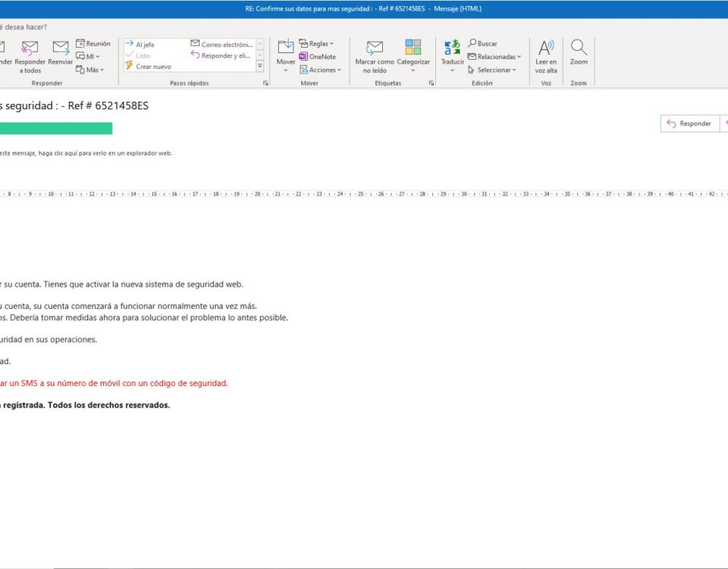The width and height of the screenshot is (728, 569).
Task: Open Leer en voz alta
Action: pos(546,49)
